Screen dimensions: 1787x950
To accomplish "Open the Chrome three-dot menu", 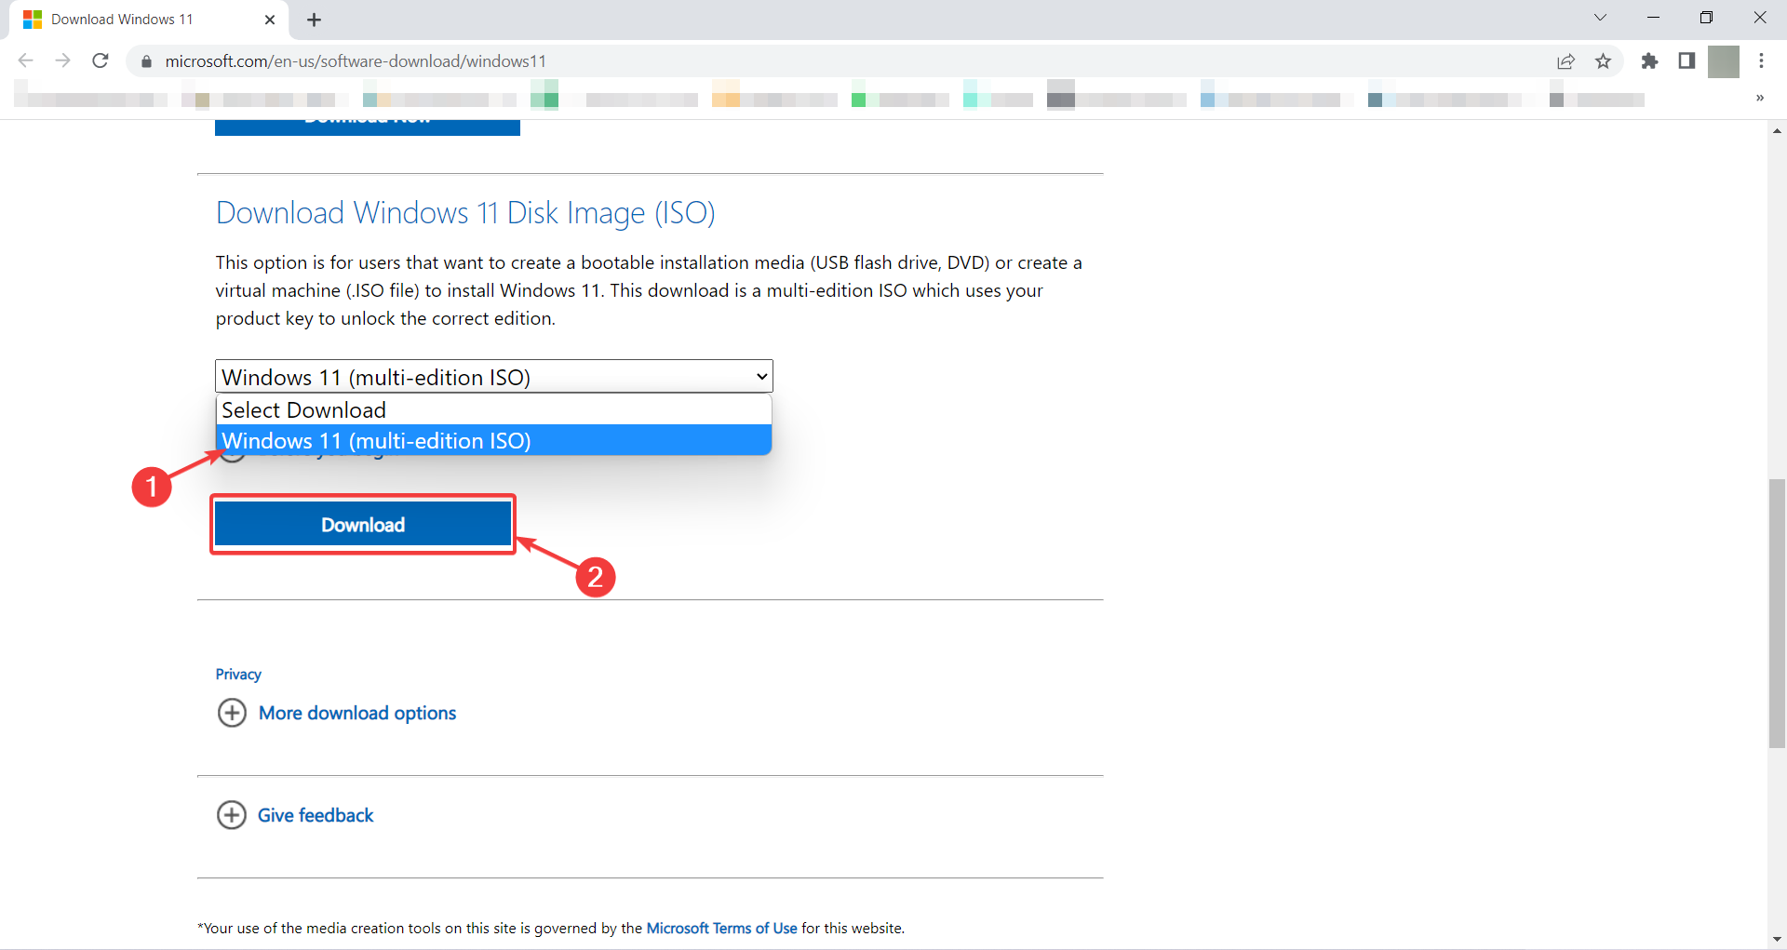I will 1762,60.
